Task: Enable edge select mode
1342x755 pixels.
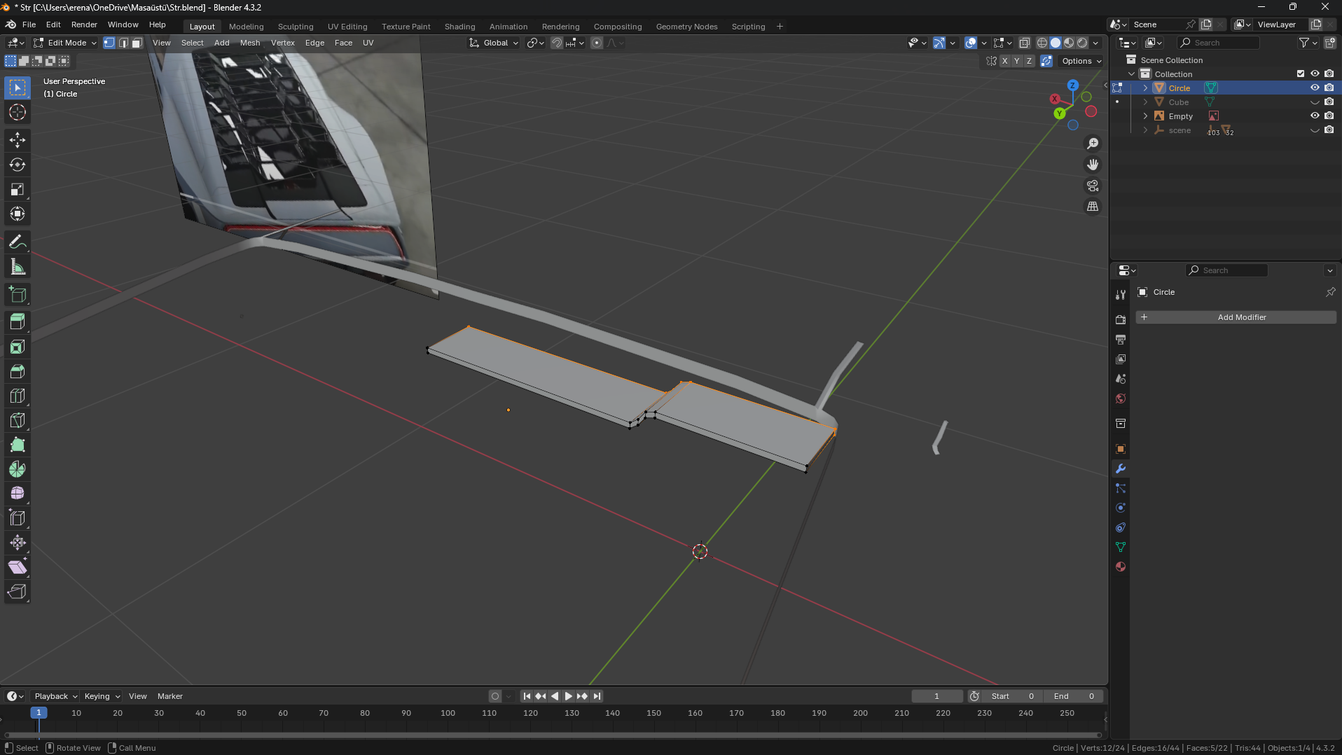Action: pyautogui.click(x=123, y=43)
